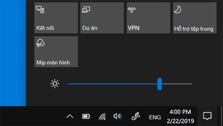Screen dimensions: 223x126
Task: Show hidden tray icons with the chevron
Action: click(x=70, y=117)
